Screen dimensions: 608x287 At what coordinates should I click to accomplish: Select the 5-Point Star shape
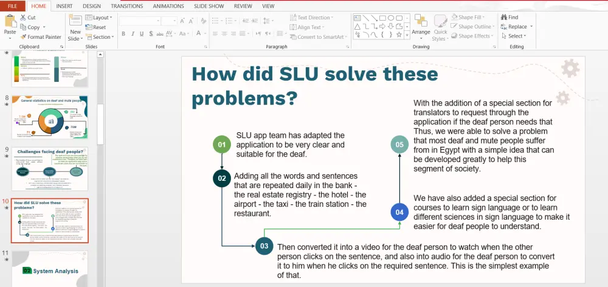(399, 35)
